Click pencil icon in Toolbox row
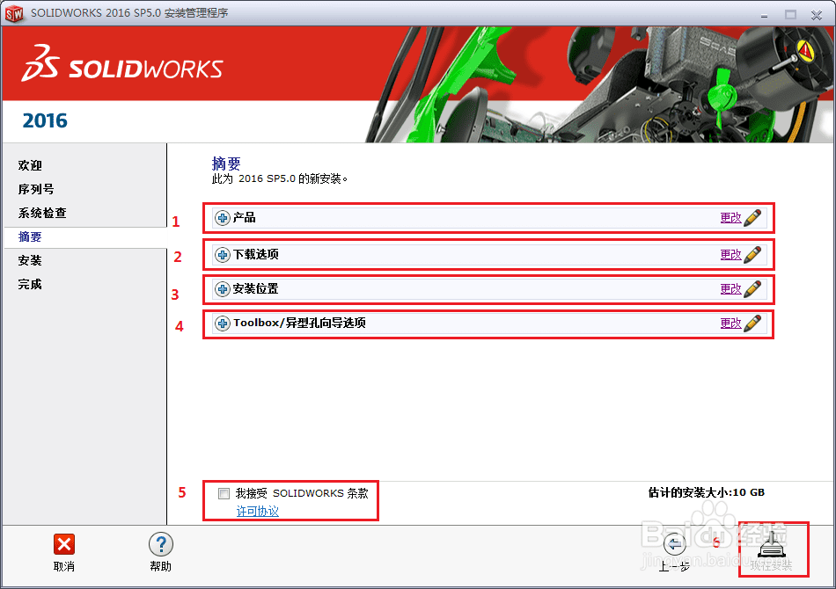This screenshot has width=836, height=589. (x=752, y=323)
